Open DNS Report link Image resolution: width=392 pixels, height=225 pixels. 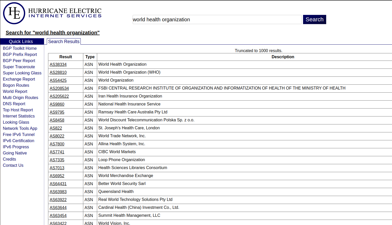tap(14, 104)
